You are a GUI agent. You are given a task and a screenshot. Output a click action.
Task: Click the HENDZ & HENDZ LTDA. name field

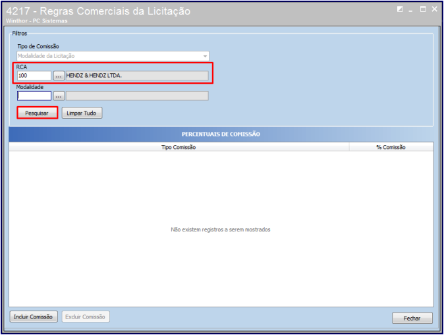click(137, 76)
